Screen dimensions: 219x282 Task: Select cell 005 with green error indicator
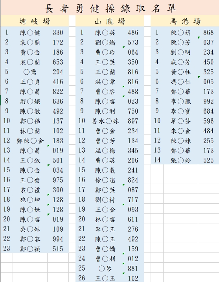tap(208, 81)
